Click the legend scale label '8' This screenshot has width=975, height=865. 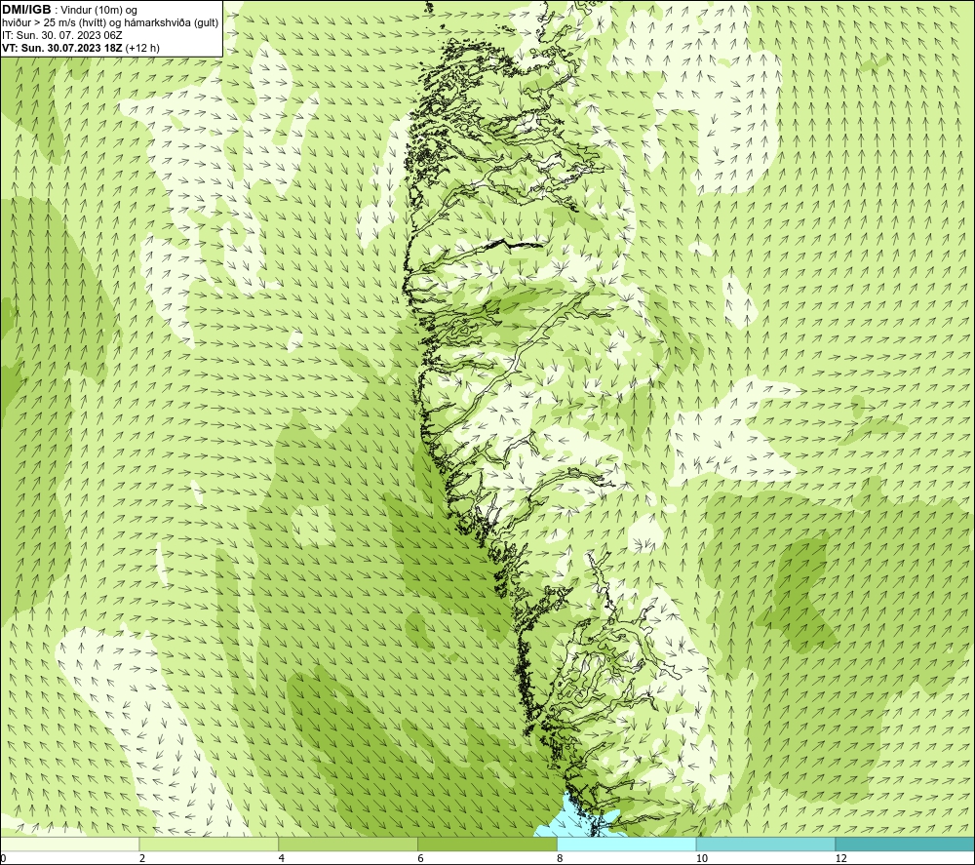coord(561,858)
